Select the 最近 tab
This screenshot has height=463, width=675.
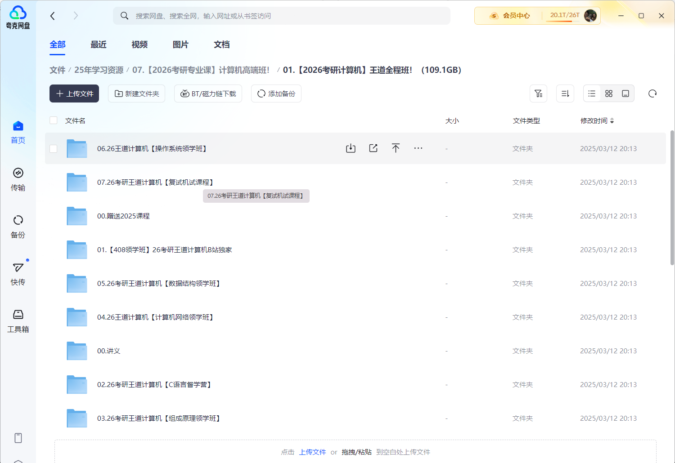coord(99,45)
